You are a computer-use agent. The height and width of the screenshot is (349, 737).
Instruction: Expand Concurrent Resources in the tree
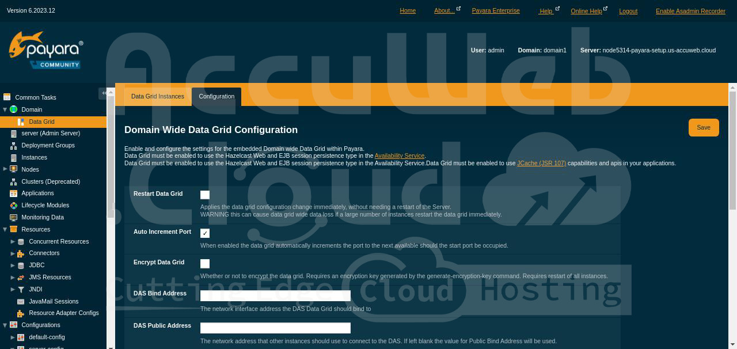pyautogui.click(x=13, y=241)
